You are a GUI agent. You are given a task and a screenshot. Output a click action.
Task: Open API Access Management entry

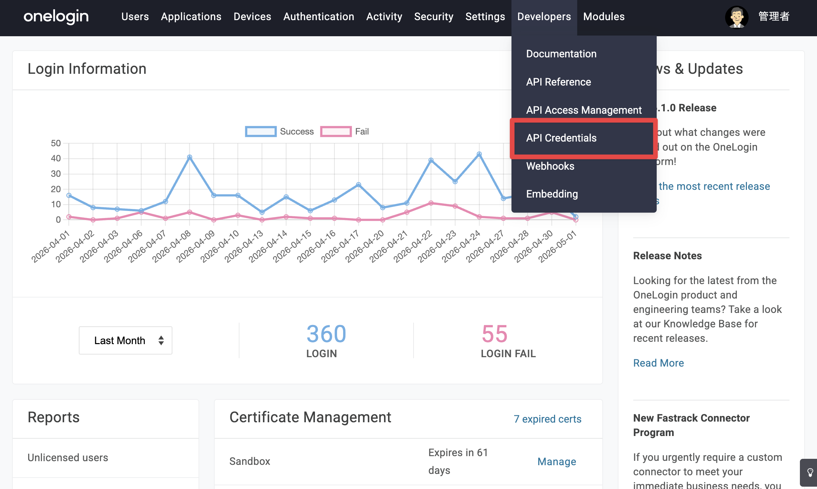click(584, 110)
